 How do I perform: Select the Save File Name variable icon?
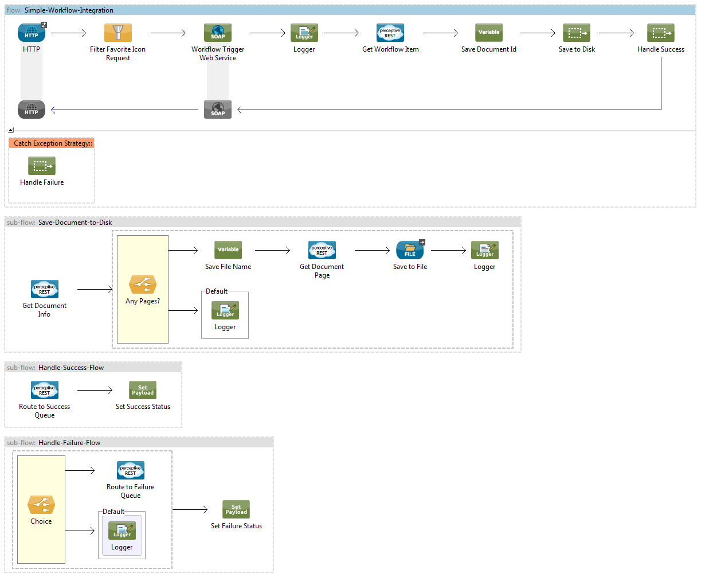228,250
